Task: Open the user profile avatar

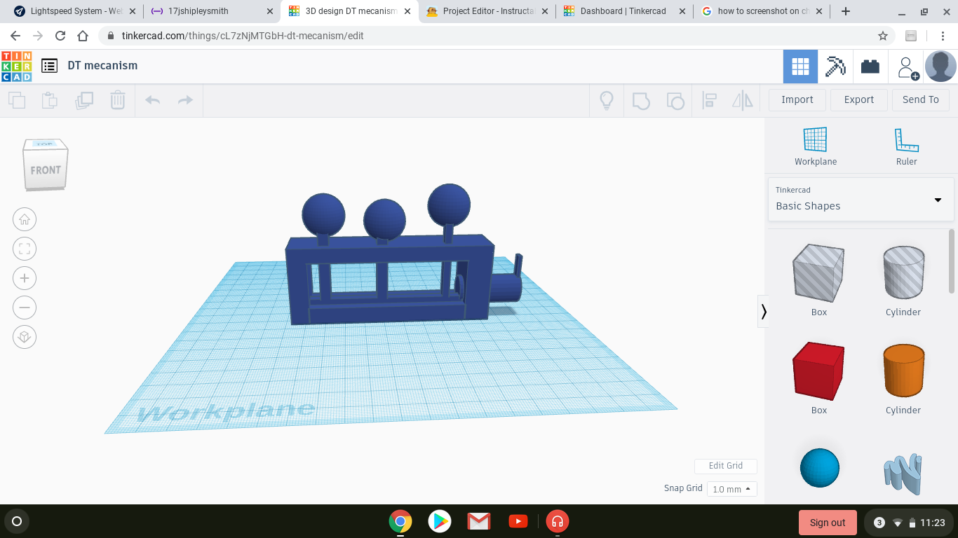Action: [940, 67]
